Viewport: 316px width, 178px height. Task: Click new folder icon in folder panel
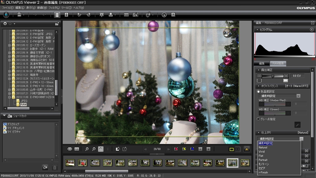pos(57,23)
